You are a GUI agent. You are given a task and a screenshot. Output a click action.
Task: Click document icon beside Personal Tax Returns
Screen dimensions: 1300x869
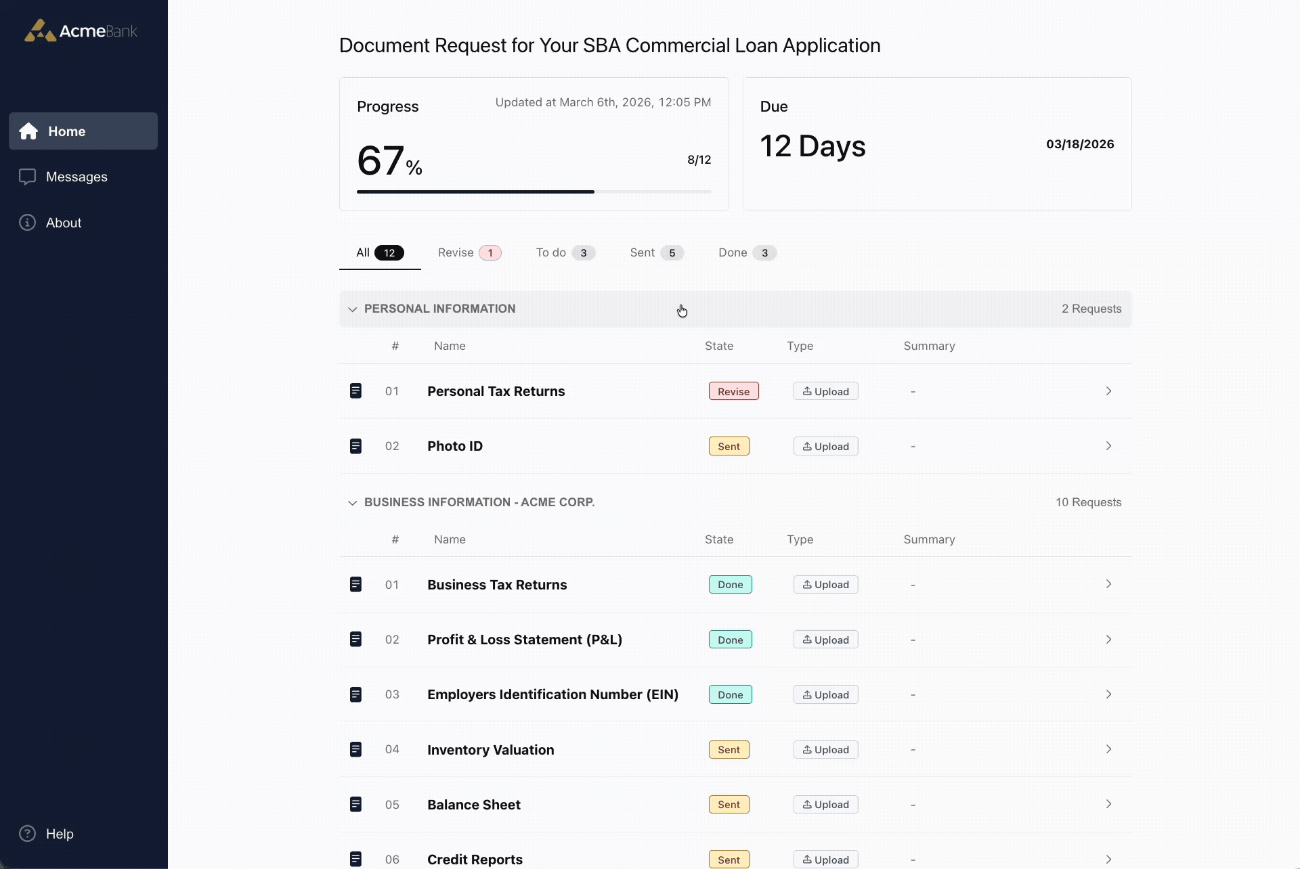click(355, 391)
